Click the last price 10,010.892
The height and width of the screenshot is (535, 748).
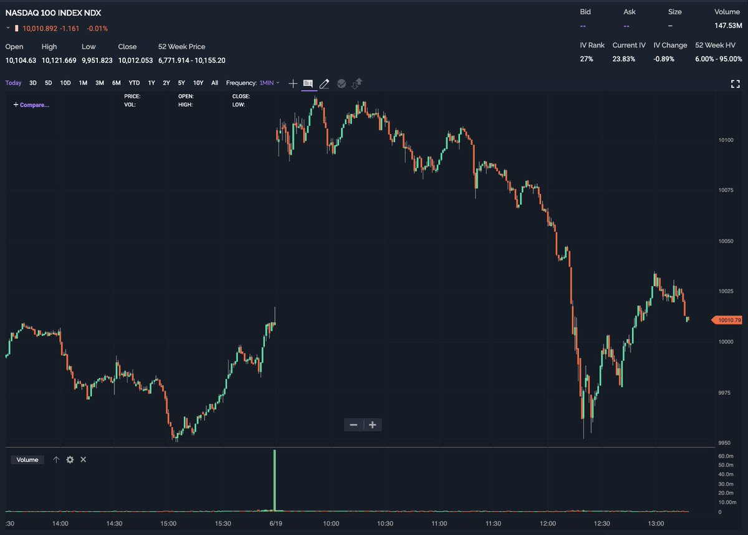(x=40, y=28)
